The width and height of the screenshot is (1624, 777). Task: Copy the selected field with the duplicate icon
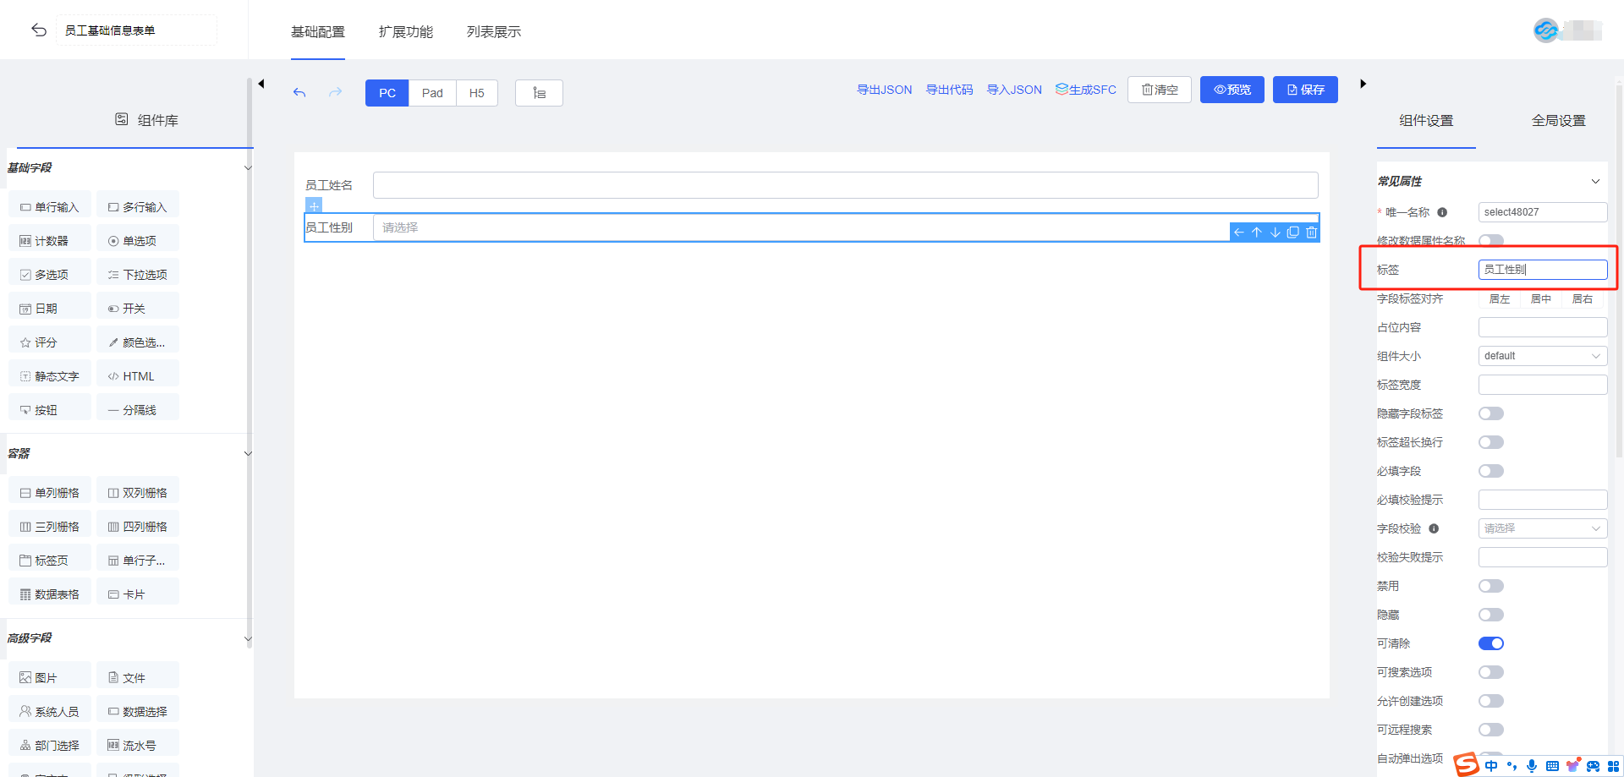pyautogui.click(x=1292, y=233)
